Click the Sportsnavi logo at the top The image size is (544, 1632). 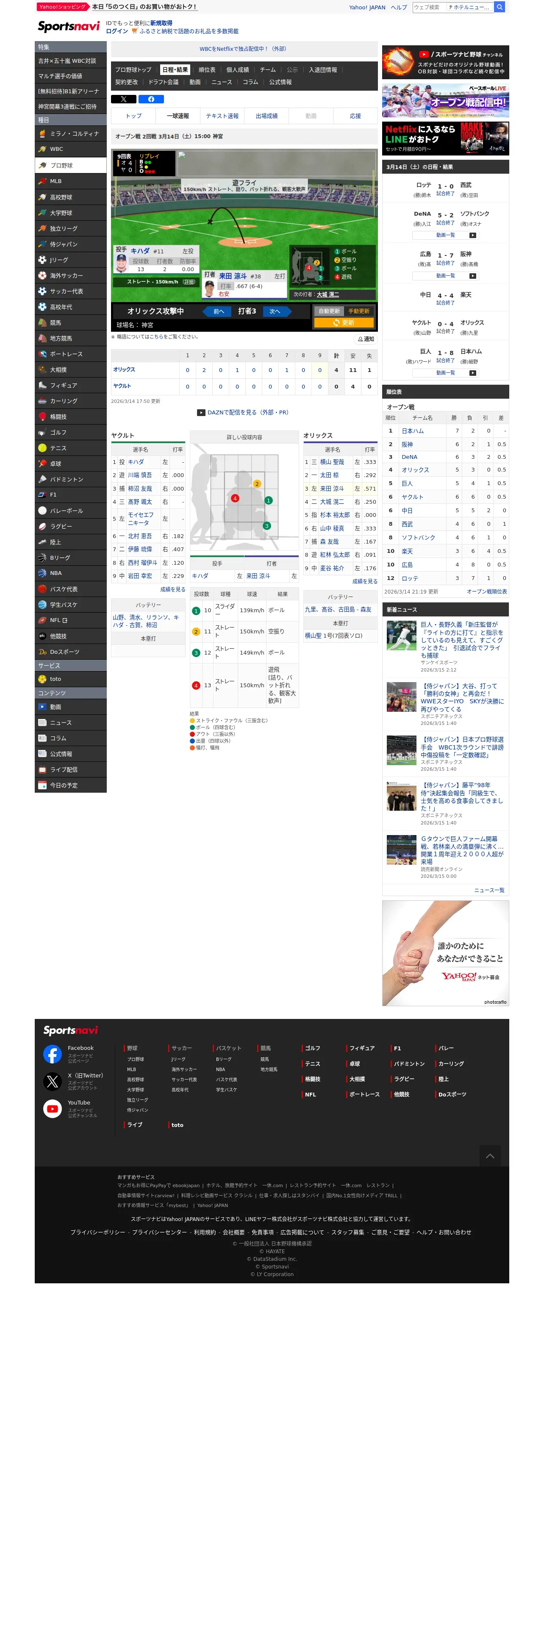tap(68, 27)
